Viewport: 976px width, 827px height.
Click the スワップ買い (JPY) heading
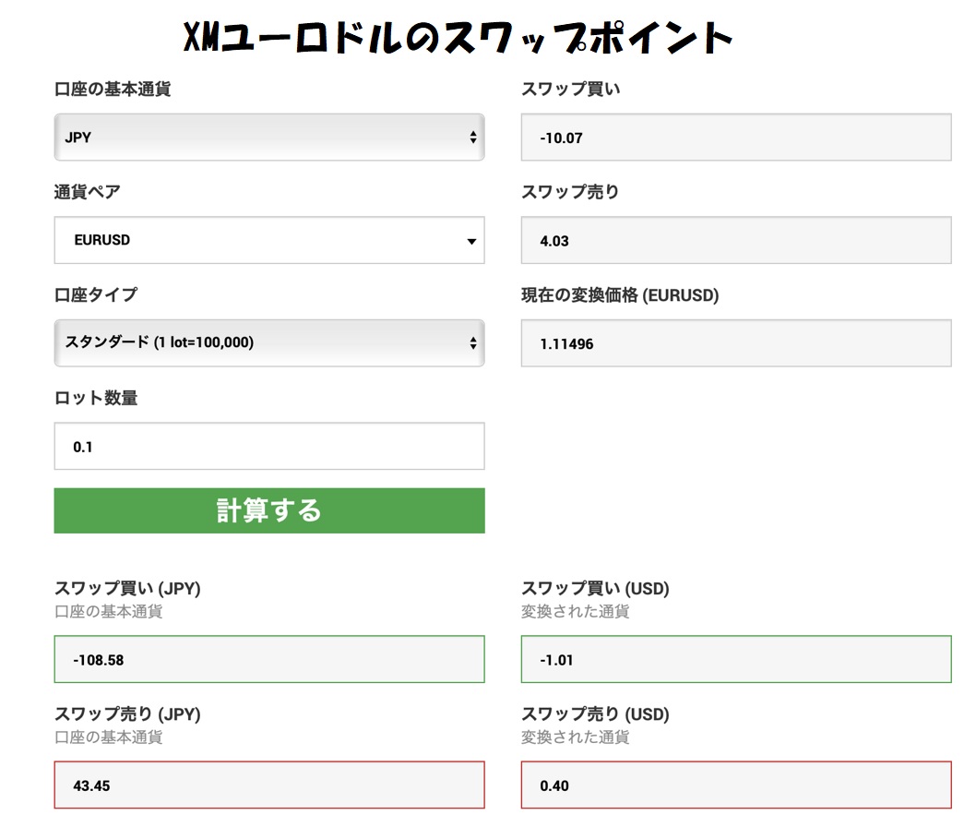(127, 589)
